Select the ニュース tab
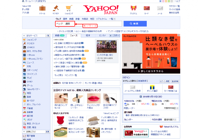Image resolution: width=198 pixels, height=140 pixels. click(x=74, y=36)
